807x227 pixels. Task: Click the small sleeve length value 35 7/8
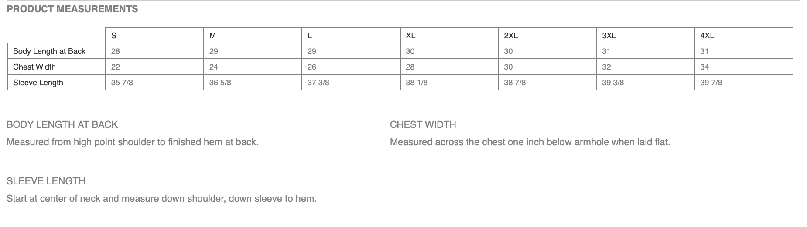click(x=122, y=83)
